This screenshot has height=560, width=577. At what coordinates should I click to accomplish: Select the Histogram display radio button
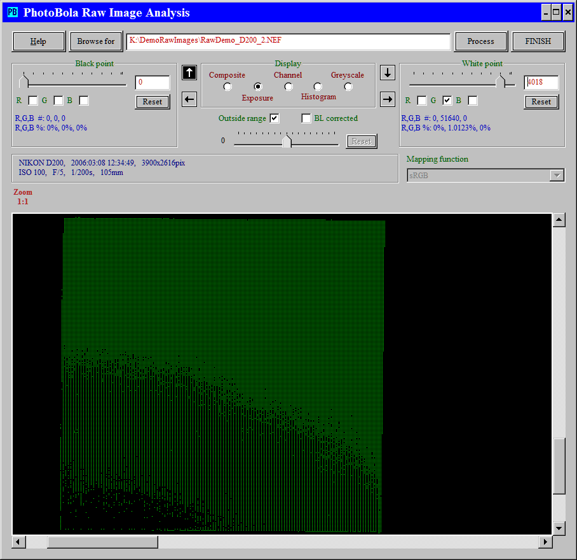click(318, 87)
